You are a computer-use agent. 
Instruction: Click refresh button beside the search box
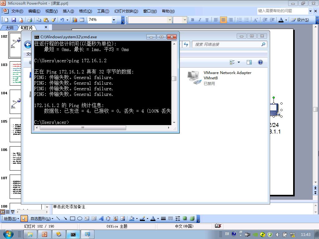click(186, 44)
